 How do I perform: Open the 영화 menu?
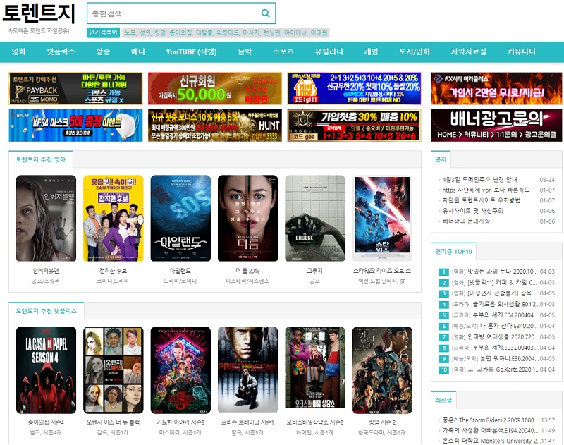click(x=19, y=51)
